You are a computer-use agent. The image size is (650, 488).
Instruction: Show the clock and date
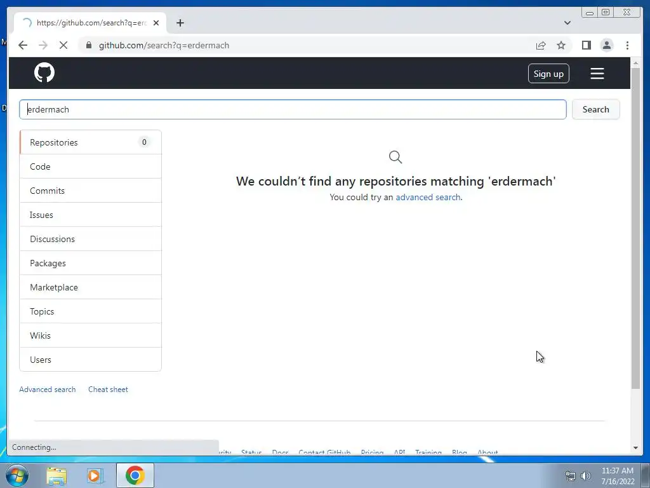(618, 476)
